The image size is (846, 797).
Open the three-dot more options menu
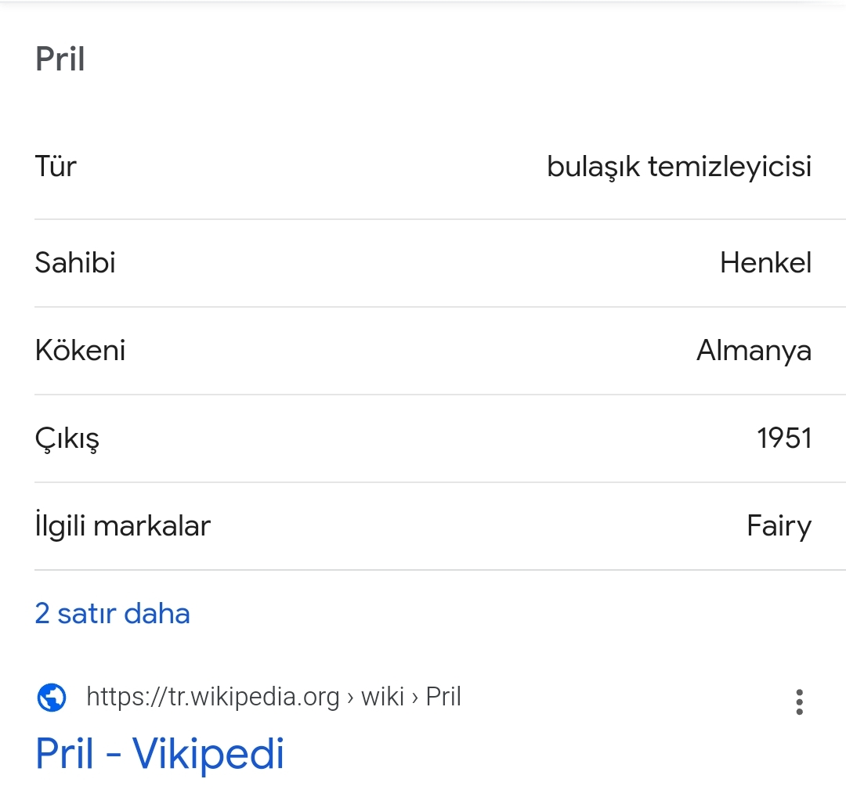(x=799, y=701)
